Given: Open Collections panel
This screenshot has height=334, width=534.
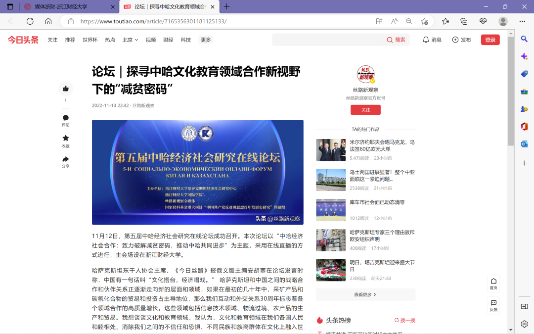Looking at the screenshot, I should click(x=464, y=21).
